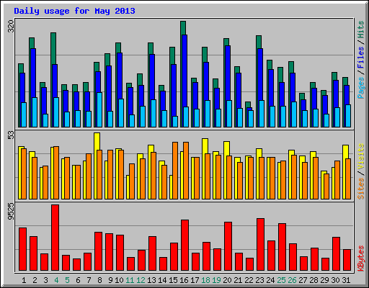
Task: Click the cyan Pages bar for day 8
Action: point(99,109)
